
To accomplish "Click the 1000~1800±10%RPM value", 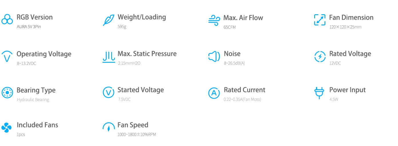I will [137, 135].
